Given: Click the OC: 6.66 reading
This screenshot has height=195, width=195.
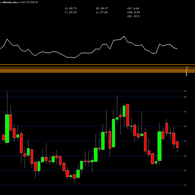Looking at the screenshot, I should tap(133, 9).
